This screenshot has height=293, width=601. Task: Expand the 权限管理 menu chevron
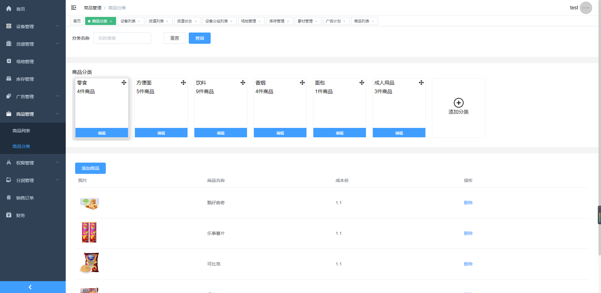58,162
